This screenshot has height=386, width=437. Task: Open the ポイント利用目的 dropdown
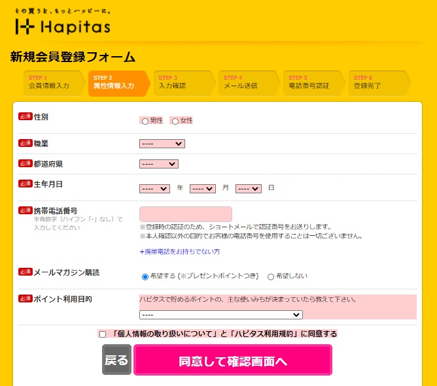point(221,315)
